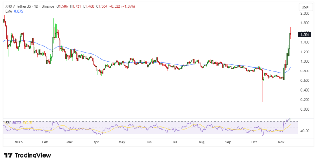This screenshot has width=317, height=158.
Task: Click the 2.000 price axis label
Action: [x=305, y=14]
